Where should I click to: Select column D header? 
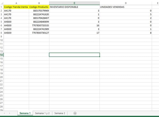pyautogui.click(x=126, y=3)
